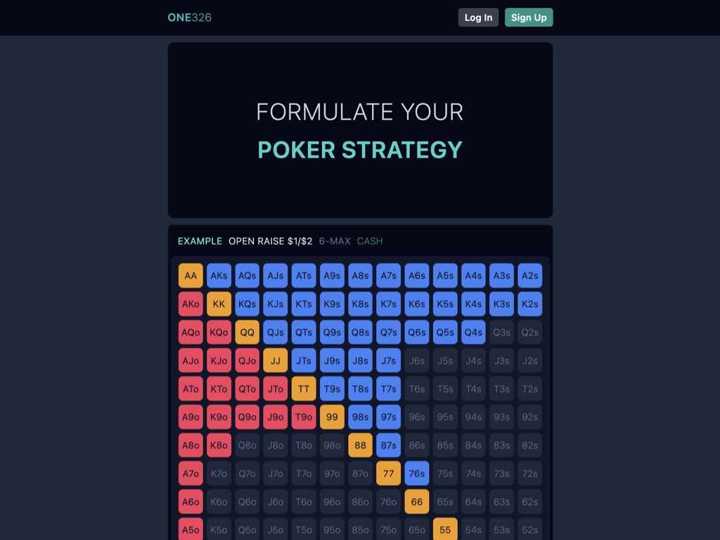This screenshot has height=540, width=720.
Task: Select the 72s hand cell
Action: [x=530, y=473]
